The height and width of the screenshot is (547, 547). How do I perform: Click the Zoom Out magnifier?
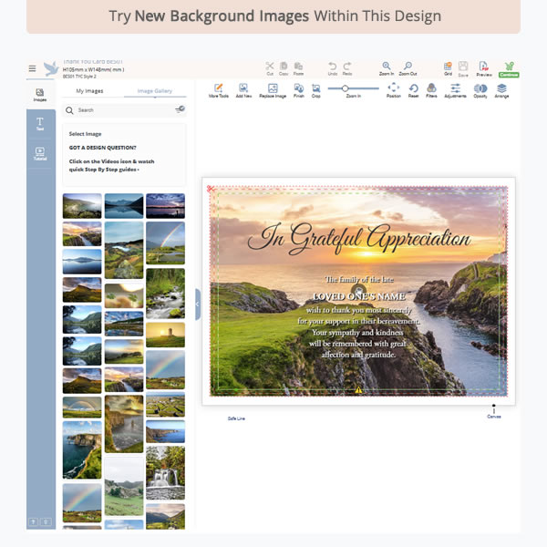tap(408, 67)
